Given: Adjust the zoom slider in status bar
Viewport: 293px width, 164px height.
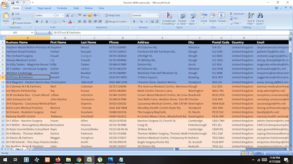Looking at the screenshot, I should tap(277, 153).
